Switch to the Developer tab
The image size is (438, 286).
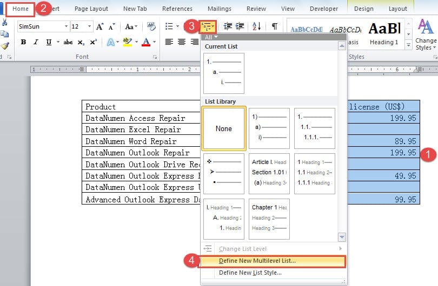[324, 9]
